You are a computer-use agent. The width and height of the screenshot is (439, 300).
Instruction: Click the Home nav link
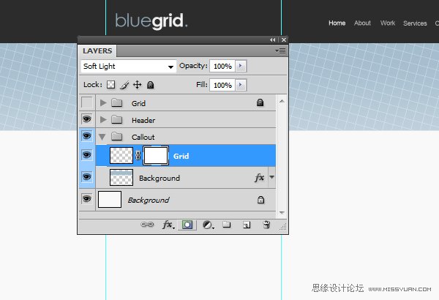tap(337, 23)
